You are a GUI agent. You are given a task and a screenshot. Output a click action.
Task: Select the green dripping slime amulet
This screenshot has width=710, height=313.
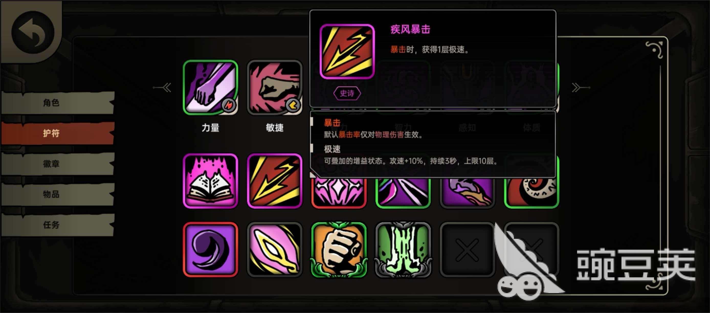tap(403, 250)
